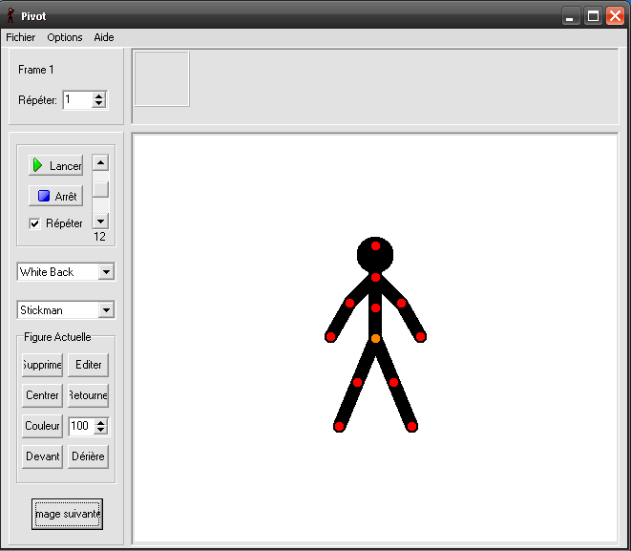Click the red handle on stickman's head
The image size is (631, 551).
tap(375, 246)
